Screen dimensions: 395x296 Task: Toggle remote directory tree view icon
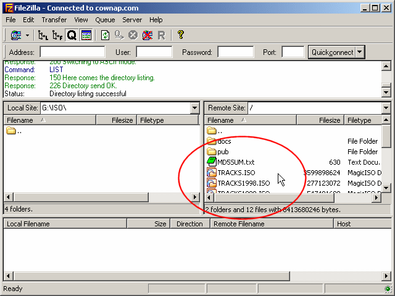57,36
